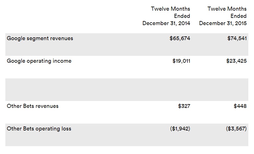The width and height of the screenshot is (254, 154).
Task: Select the $448 Other Bets revenue
Action: [x=240, y=106]
